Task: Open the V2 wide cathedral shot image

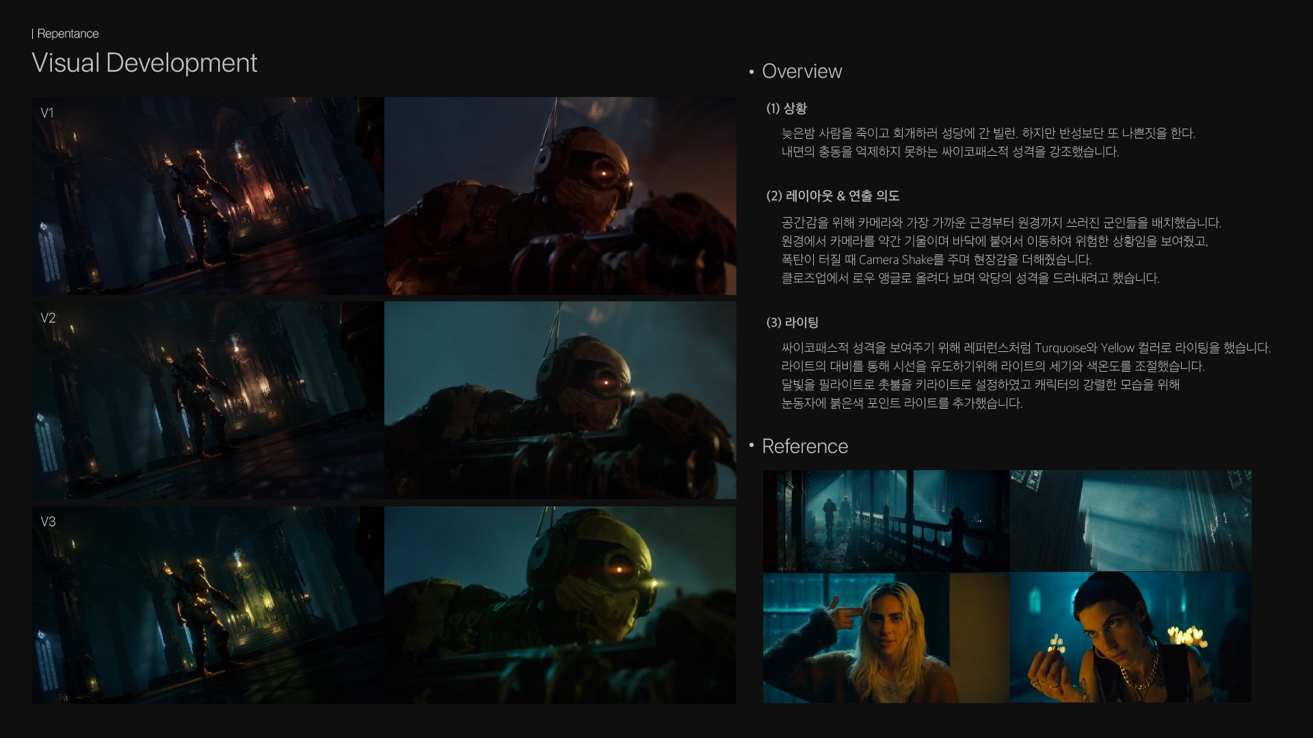Action: tap(208, 400)
